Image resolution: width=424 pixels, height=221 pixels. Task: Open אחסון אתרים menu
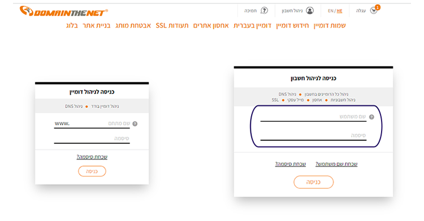(x=211, y=25)
